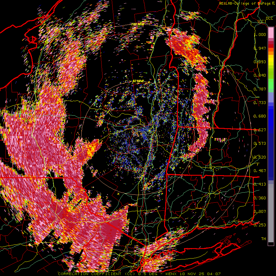Viewport: 276px width, 276px height.
Task: Select the 0.413 scale value
Action: tap(260, 184)
